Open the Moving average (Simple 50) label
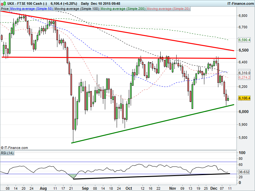The width and height of the screenshot is (255, 191). tap(31, 9)
